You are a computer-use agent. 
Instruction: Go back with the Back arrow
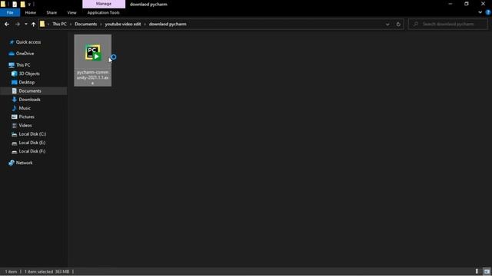pos(7,24)
